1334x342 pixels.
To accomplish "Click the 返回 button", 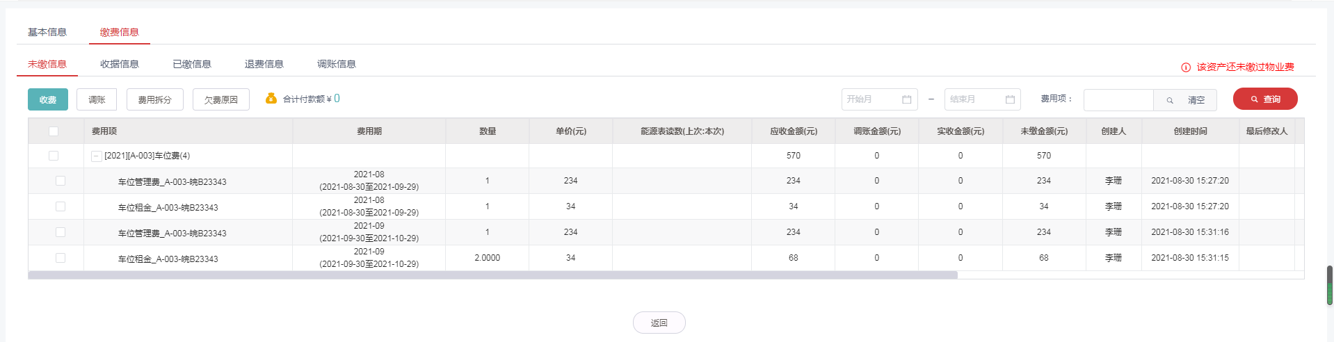I will click(659, 323).
